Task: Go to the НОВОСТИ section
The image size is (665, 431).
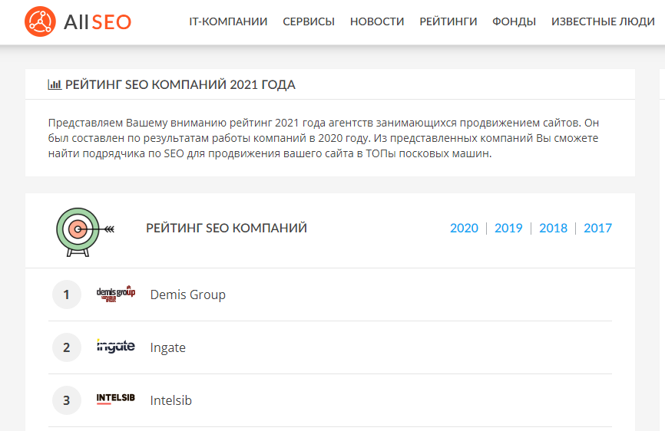Action: [x=377, y=21]
